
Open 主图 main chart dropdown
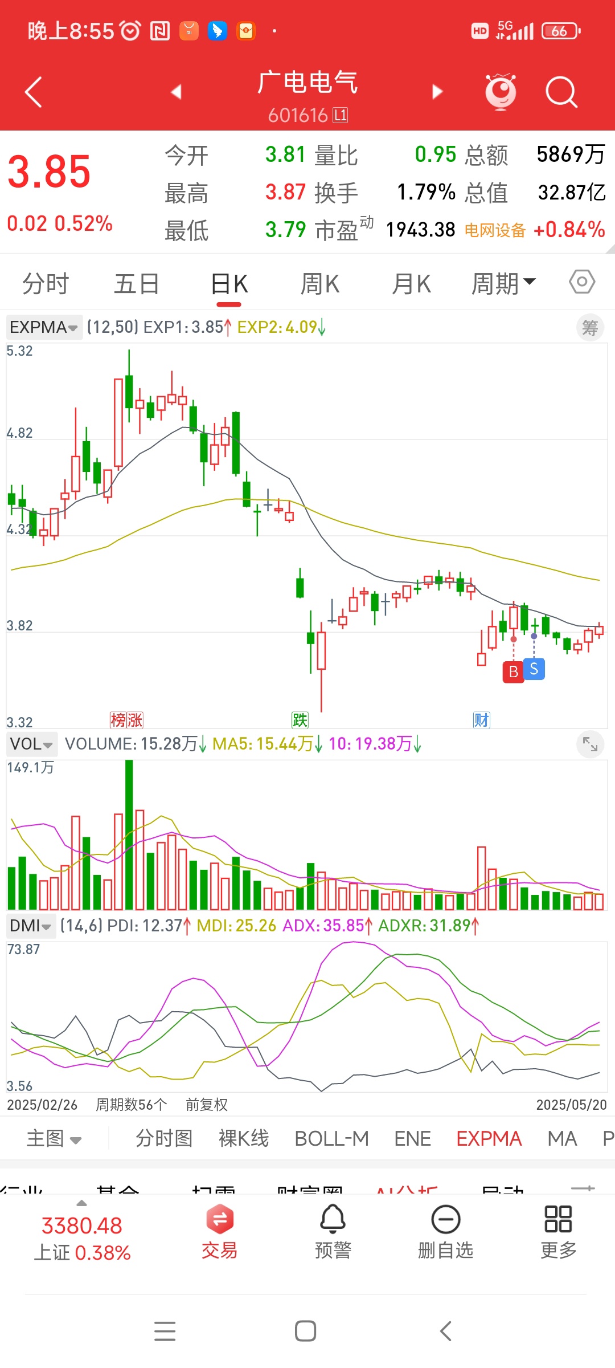coord(55,1138)
